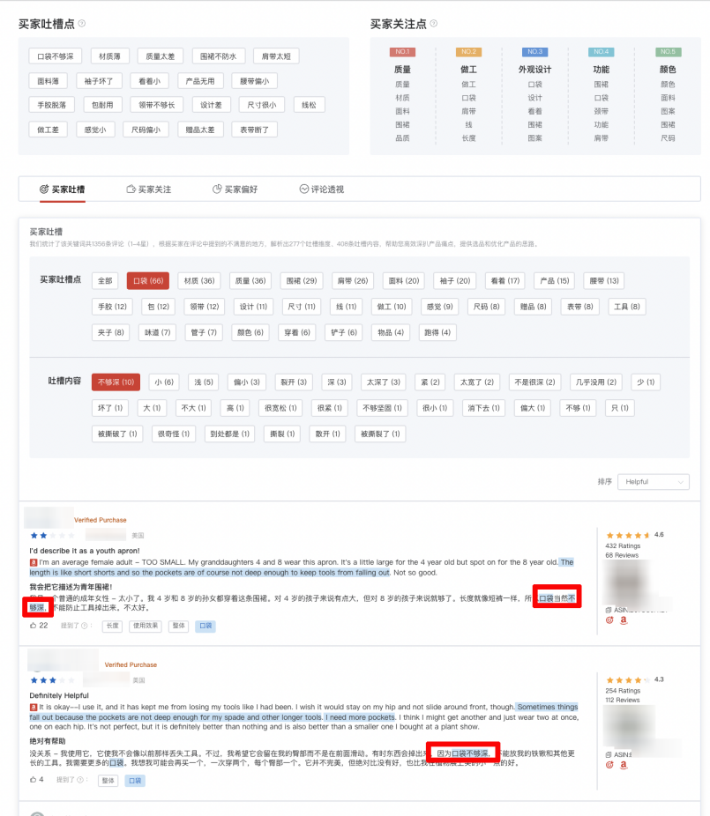Expand the NO.1 质量 focus column
The width and height of the screenshot is (710, 816).
[x=402, y=69]
